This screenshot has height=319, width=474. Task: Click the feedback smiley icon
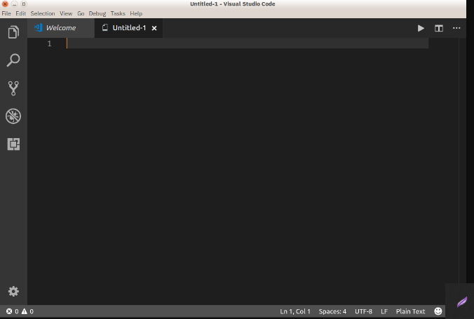click(438, 311)
